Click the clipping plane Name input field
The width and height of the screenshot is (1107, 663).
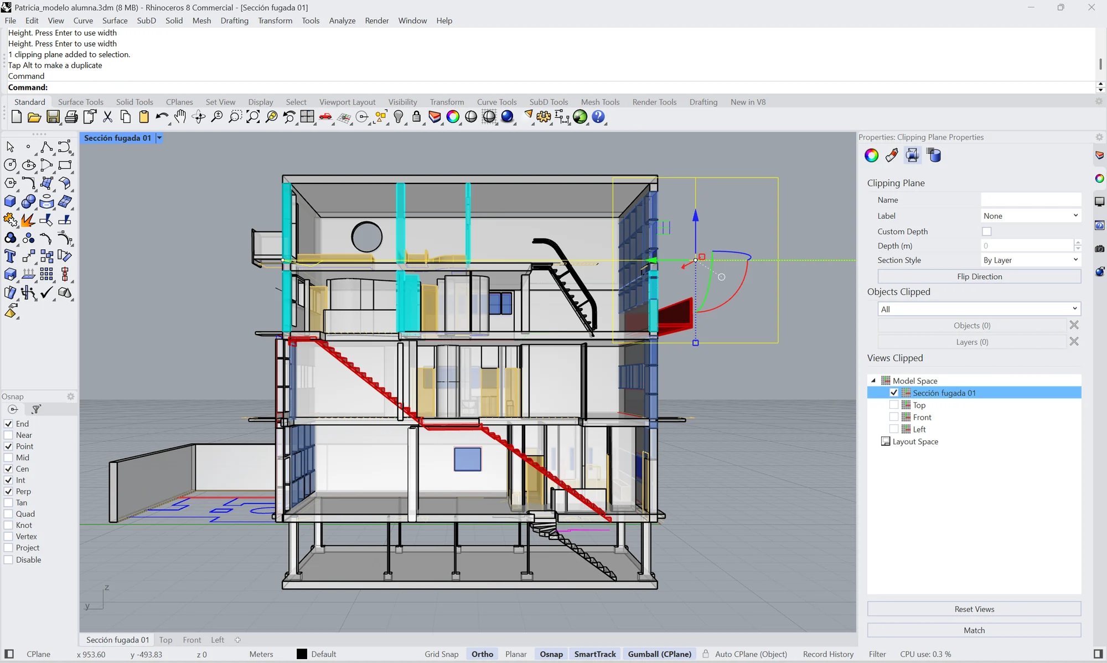click(x=1031, y=200)
